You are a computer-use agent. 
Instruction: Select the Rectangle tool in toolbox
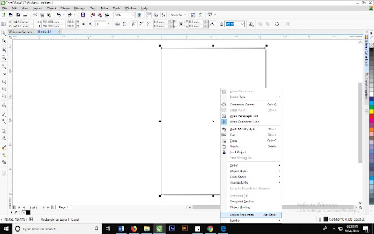coord(4,82)
